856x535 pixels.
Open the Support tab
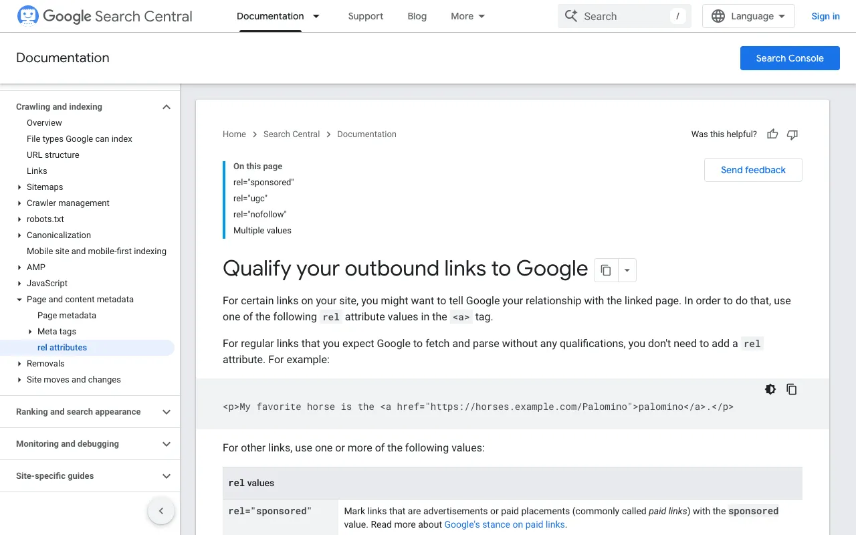[x=366, y=16]
